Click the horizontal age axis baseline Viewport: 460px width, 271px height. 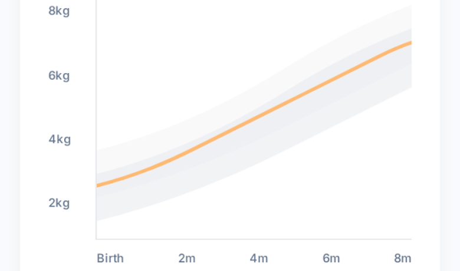coord(254,239)
